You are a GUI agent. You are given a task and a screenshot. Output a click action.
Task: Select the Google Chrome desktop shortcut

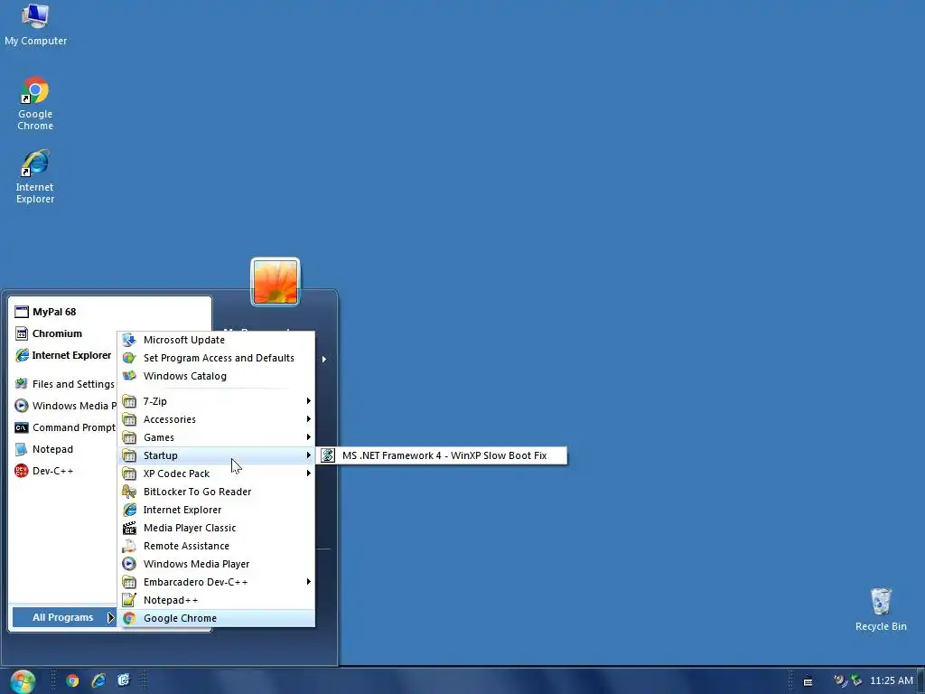(x=35, y=103)
